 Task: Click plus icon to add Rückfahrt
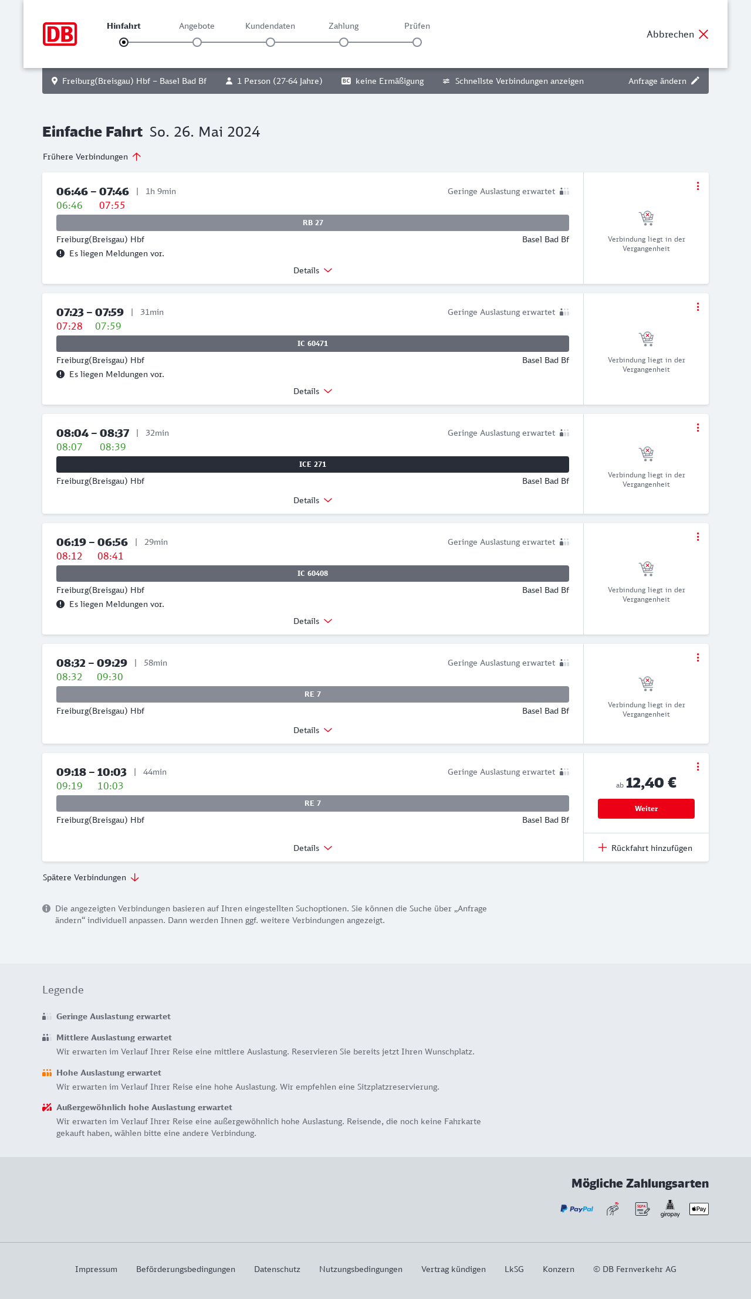click(x=603, y=847)
